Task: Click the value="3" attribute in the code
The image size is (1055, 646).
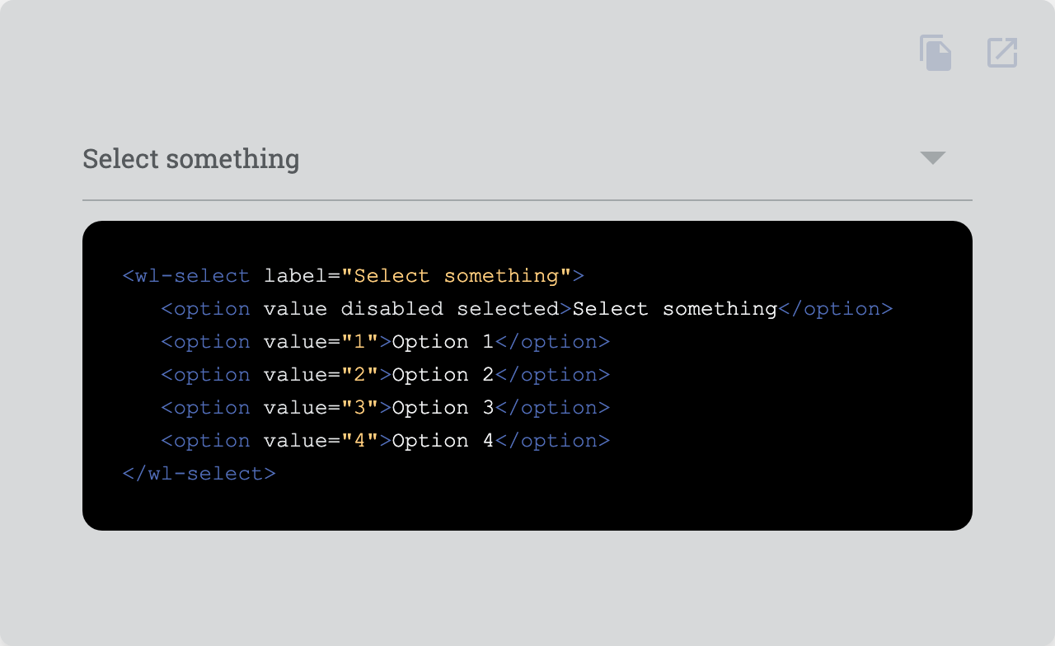Action: click(x=321, y=408)
